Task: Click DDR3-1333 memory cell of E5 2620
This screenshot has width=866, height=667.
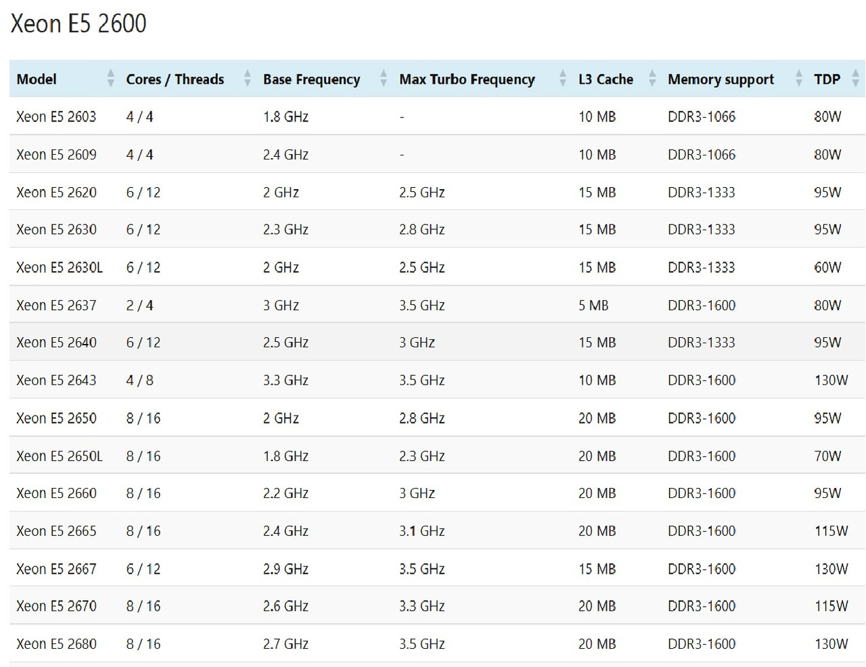Action: [702, 192]
